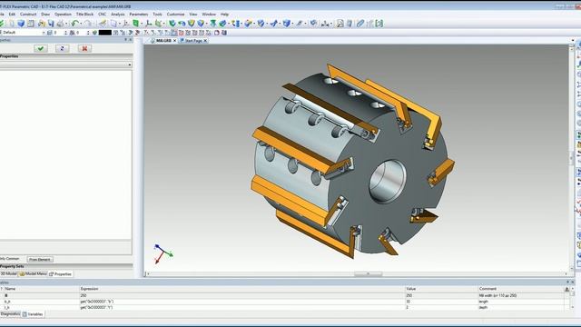The image size is (581, 327).
Task: Click the blue curved rotate arrow icon
Action: (182, 24)
